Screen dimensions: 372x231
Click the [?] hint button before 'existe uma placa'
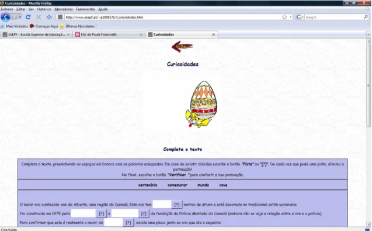(128, 223)
